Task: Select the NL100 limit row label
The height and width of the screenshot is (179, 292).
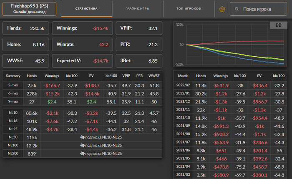Action: pyautogui.click(x=13, y=145)
